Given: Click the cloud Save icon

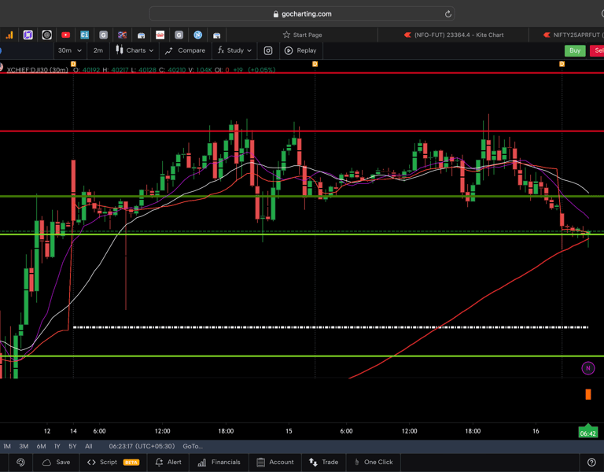Looking at the screenshot, I should click(x=46, y=462).
